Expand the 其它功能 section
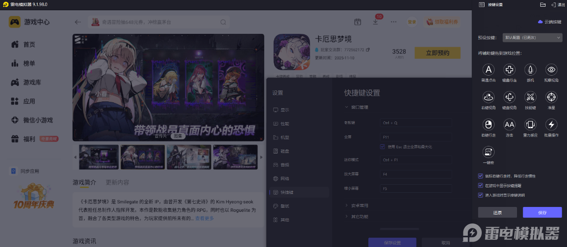Viewport: 567px width, 247px height. [x=356, y=217]
